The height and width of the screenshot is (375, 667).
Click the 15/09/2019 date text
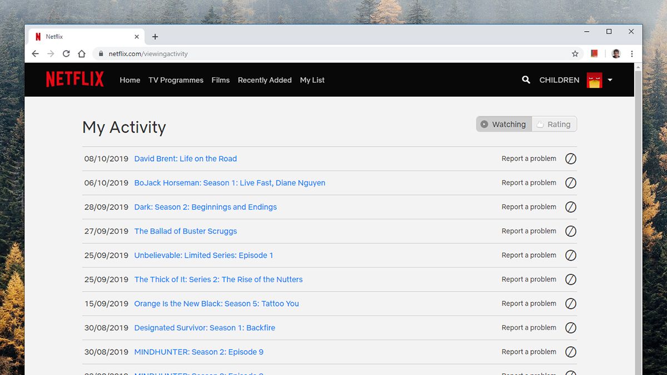pyautogui.click(x=106, y=304)
